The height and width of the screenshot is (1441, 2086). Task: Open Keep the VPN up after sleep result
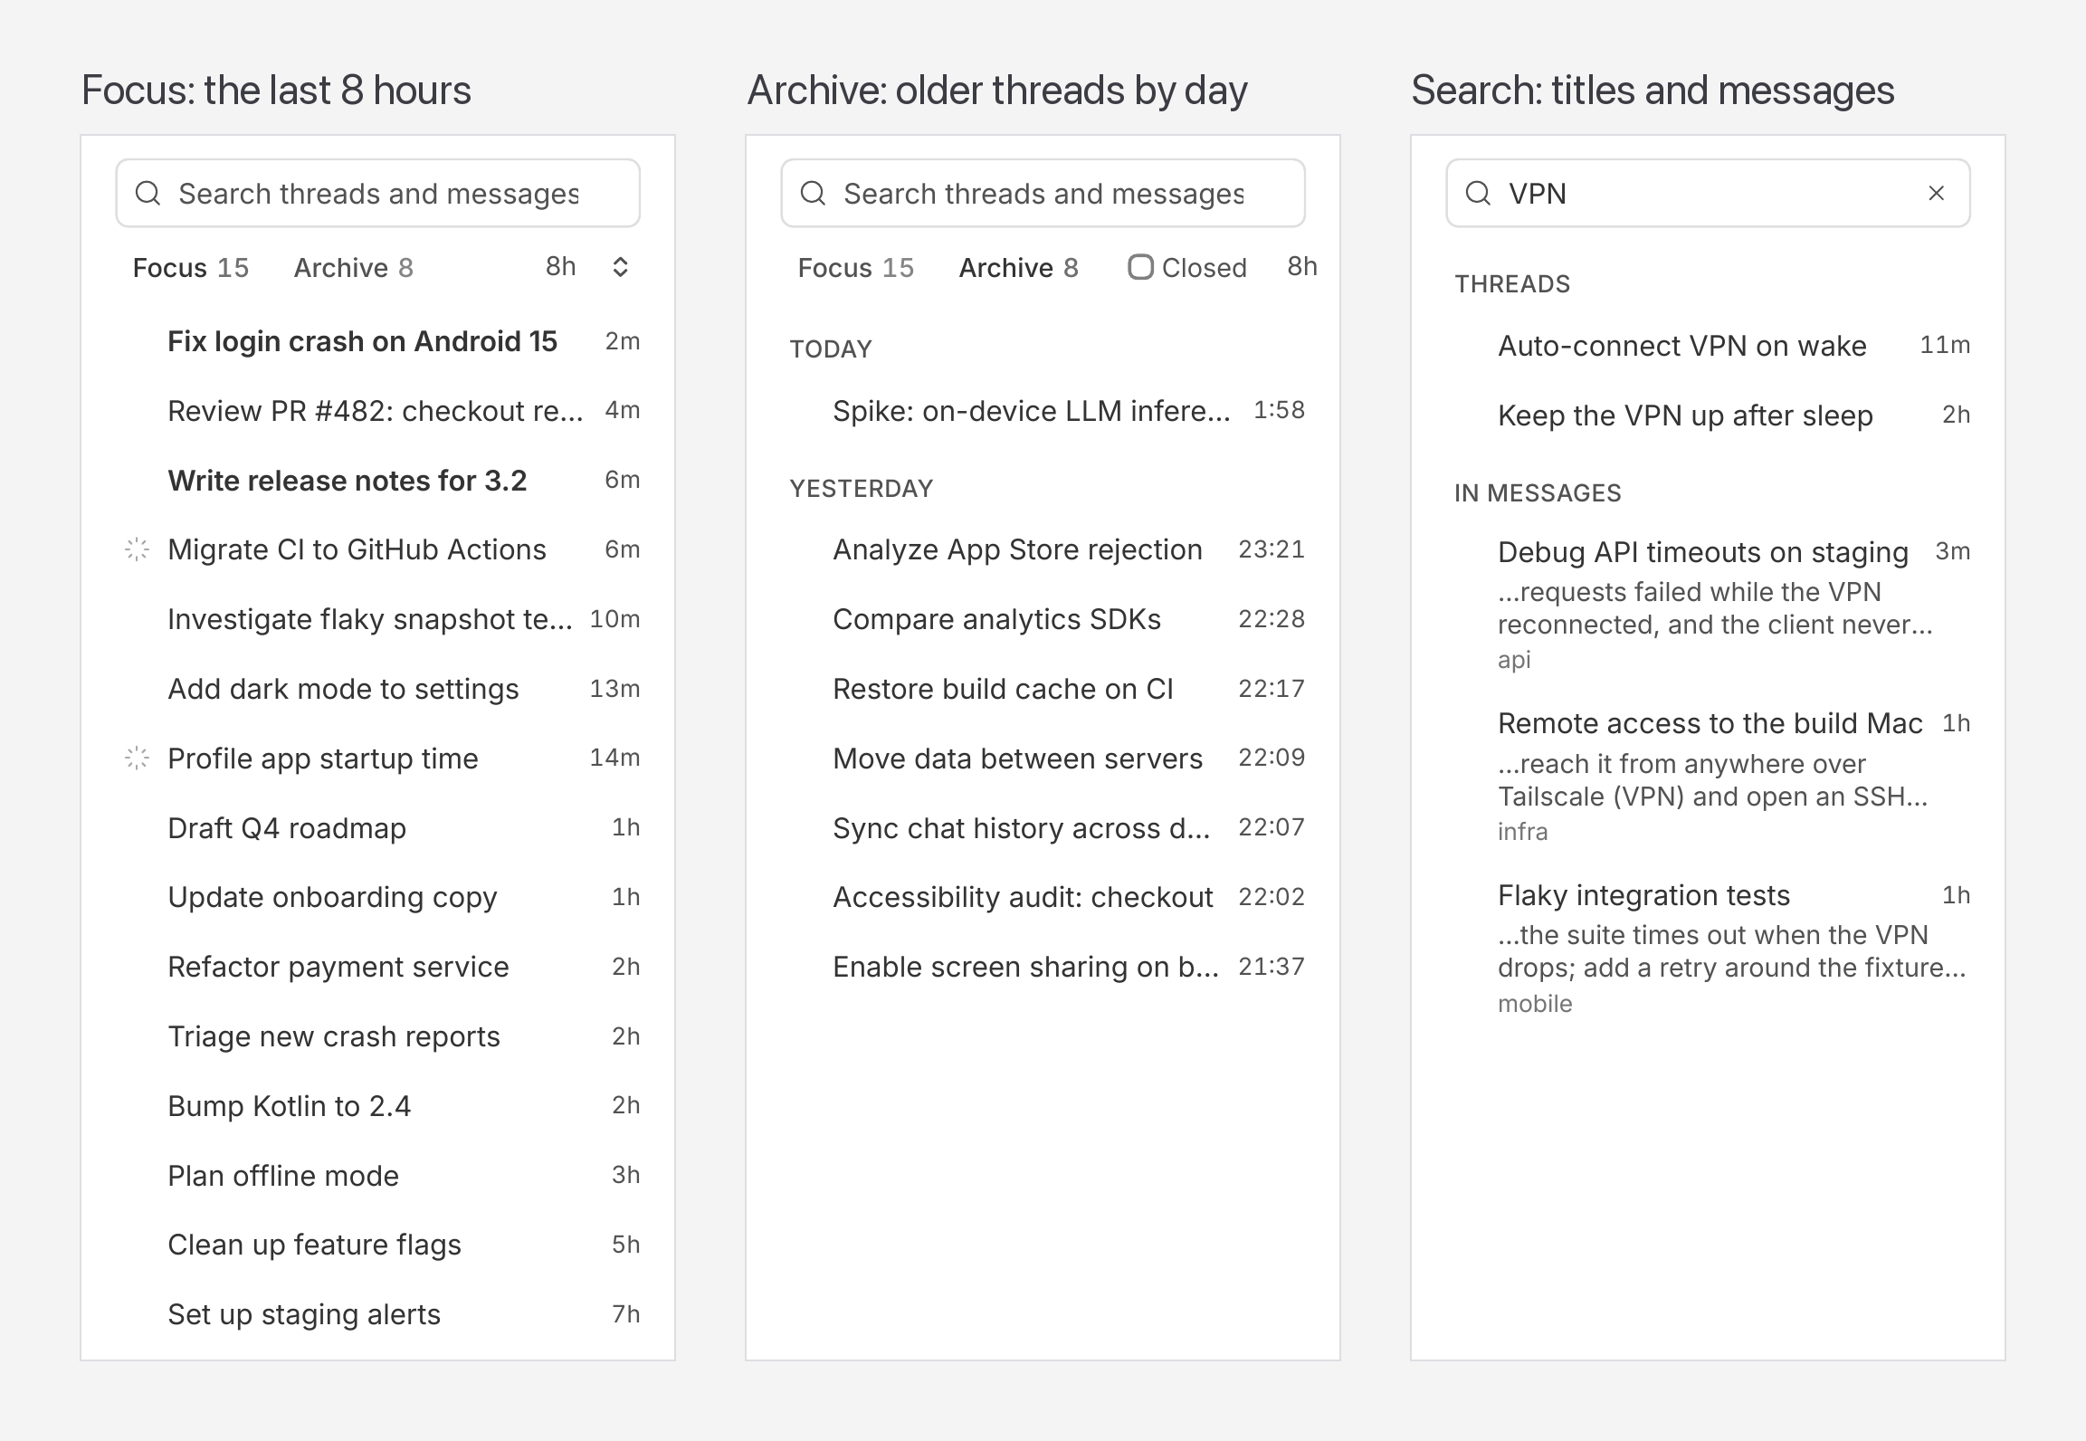1709,415
